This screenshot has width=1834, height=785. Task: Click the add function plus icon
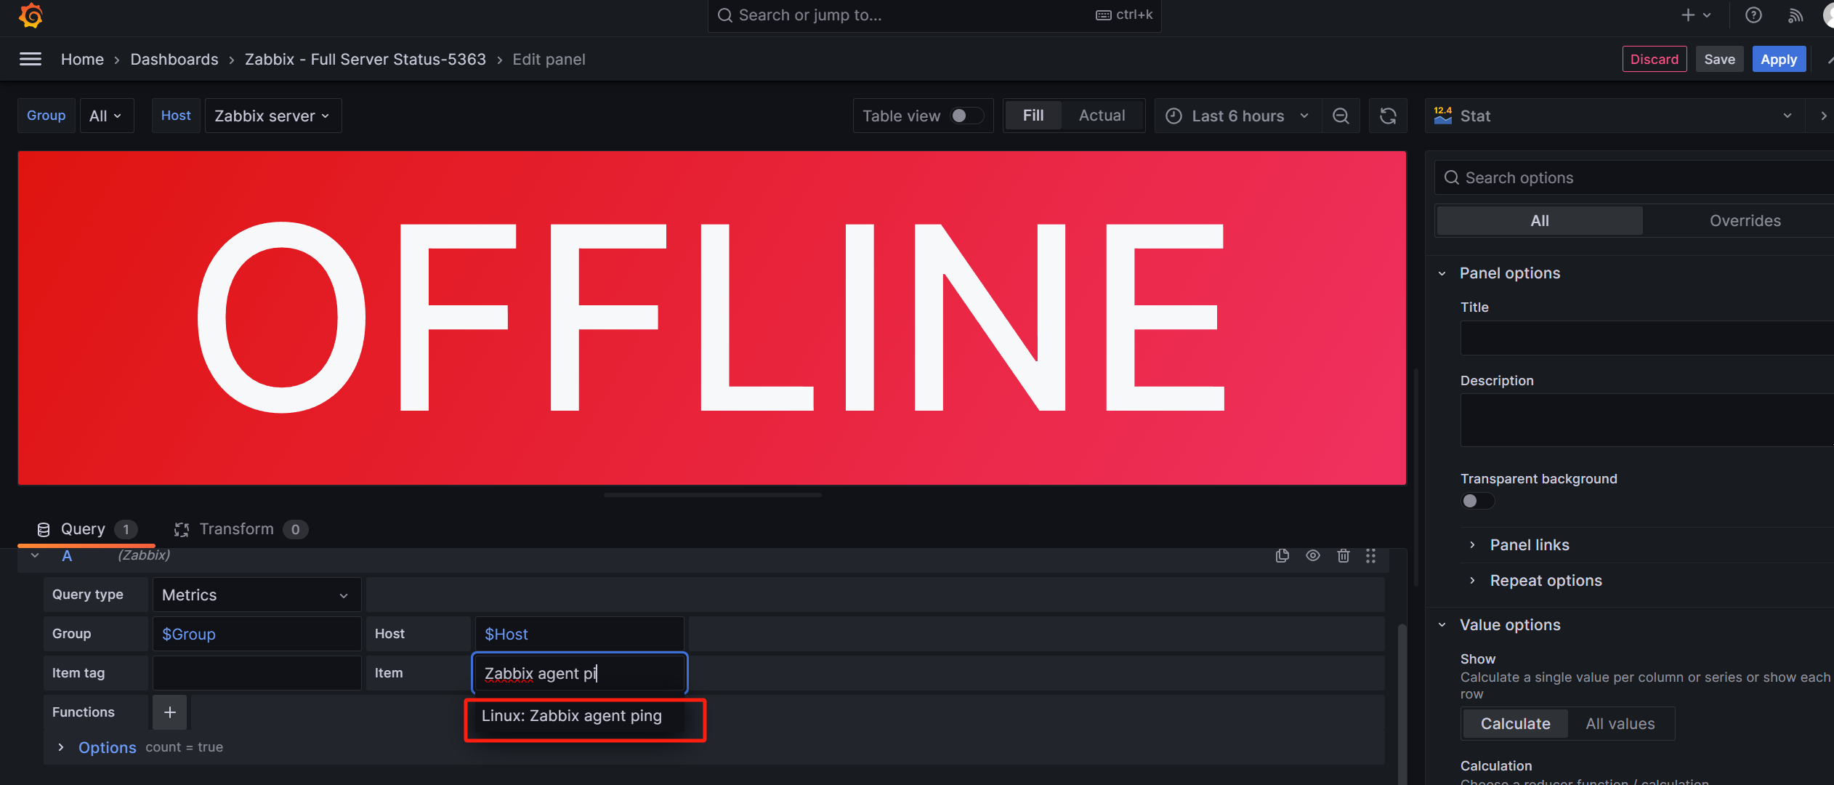[169, 712]
